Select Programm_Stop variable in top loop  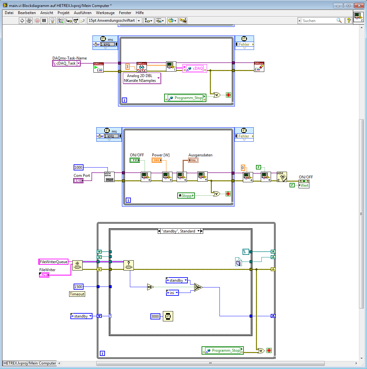(x=185, y=98)
